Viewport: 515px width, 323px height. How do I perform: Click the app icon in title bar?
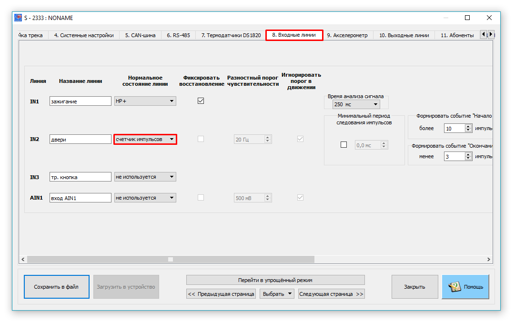point(18,18)
